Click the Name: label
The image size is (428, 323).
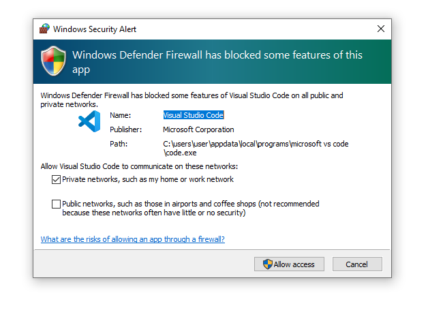120,115
